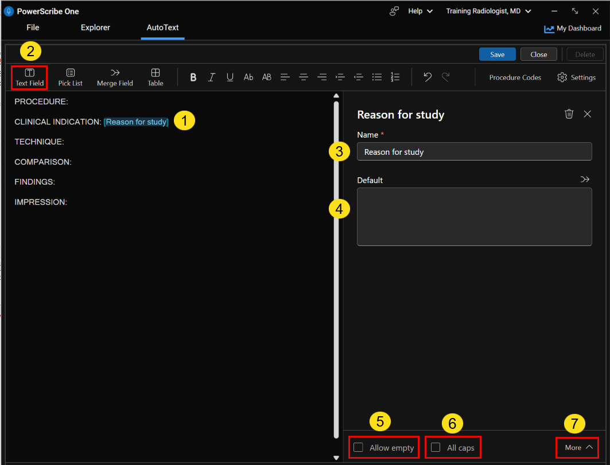Collapse options with More chevron
Image resolution: width=610 pixels, height=465 pixels.
coord(579,447)
